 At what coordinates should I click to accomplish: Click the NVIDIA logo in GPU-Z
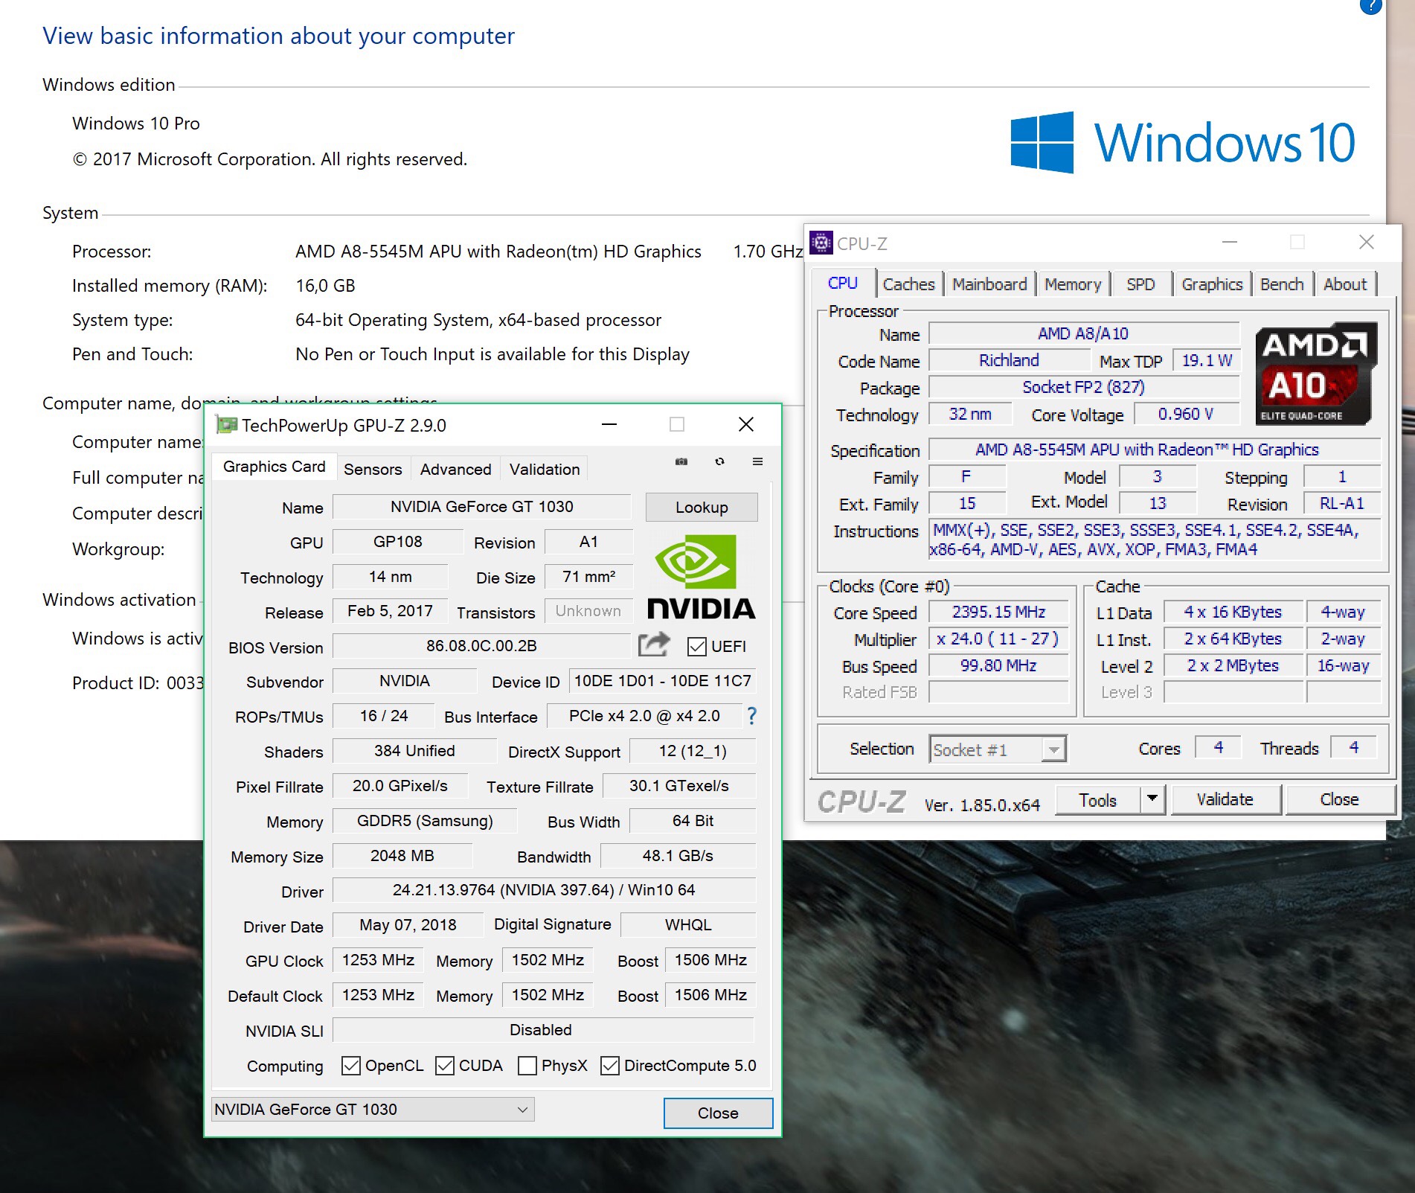[701, 578]
